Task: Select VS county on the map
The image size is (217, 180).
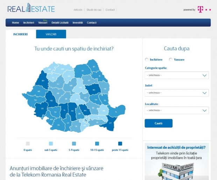Action: tap(105, 89)
